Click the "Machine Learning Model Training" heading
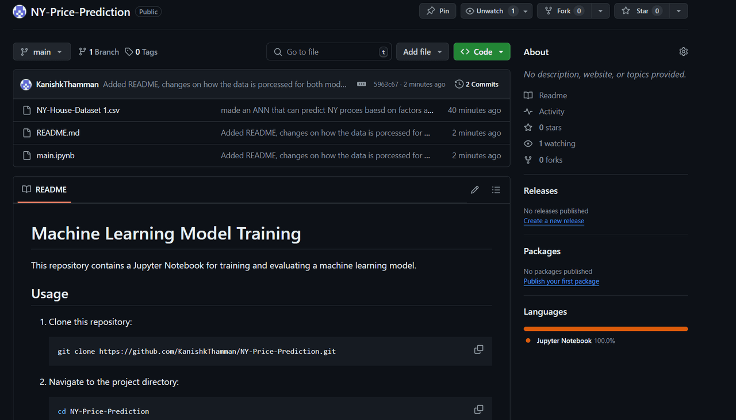736x420 pixels. click(166, 234)
